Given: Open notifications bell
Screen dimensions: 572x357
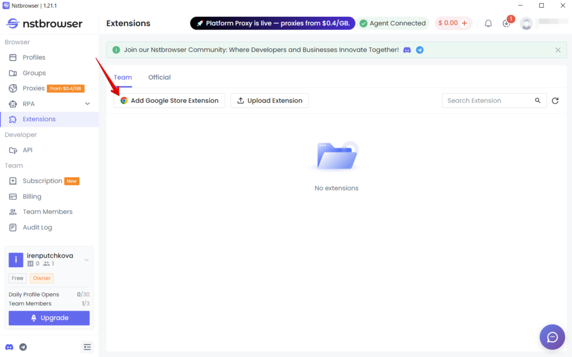Looking at the screenshot, I should tap(488, 23).
